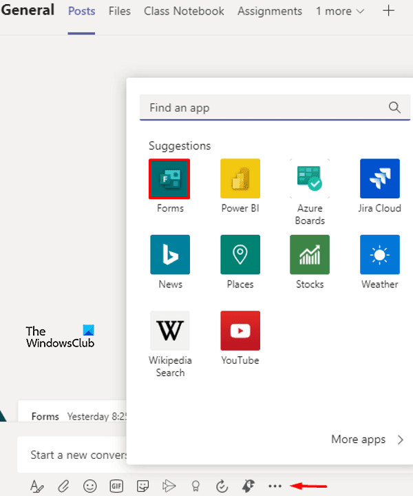This screenshot has height=496, width=413.
Task: Open the Weather app
Action: tap(379, 255)
